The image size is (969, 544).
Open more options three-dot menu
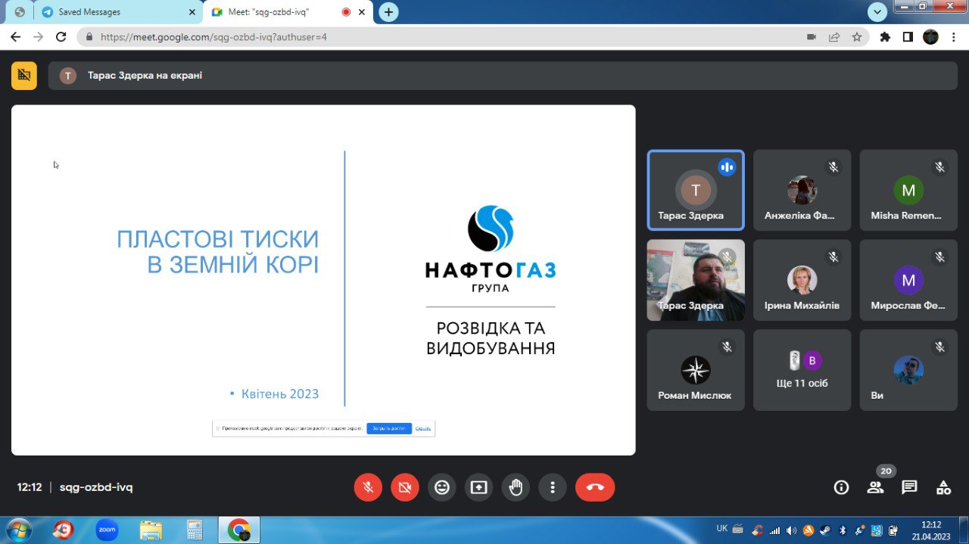click(553, 487)
